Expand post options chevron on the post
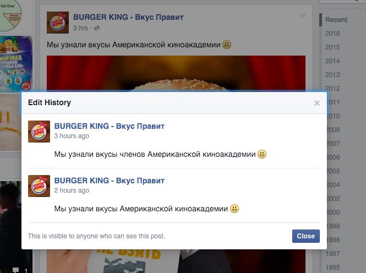The width and height of the screenshot is (366, 273). (x=303, y=15)
